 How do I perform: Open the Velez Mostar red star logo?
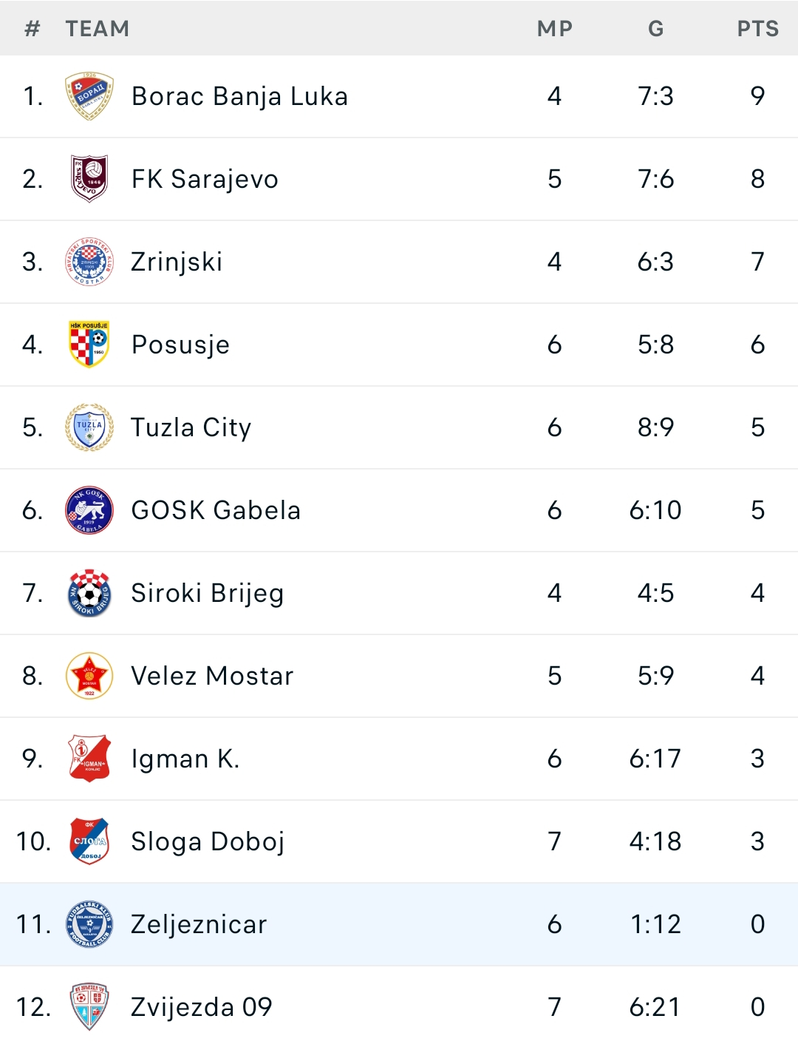89,676
